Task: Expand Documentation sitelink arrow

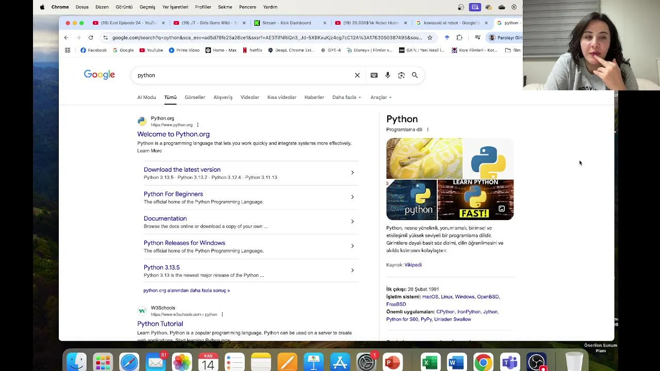Action: [x=352, y=222]
